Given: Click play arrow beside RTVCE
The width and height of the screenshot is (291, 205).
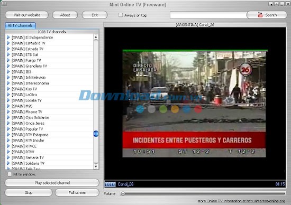Looking at the screenshot, I should click(x=8, y=146).
